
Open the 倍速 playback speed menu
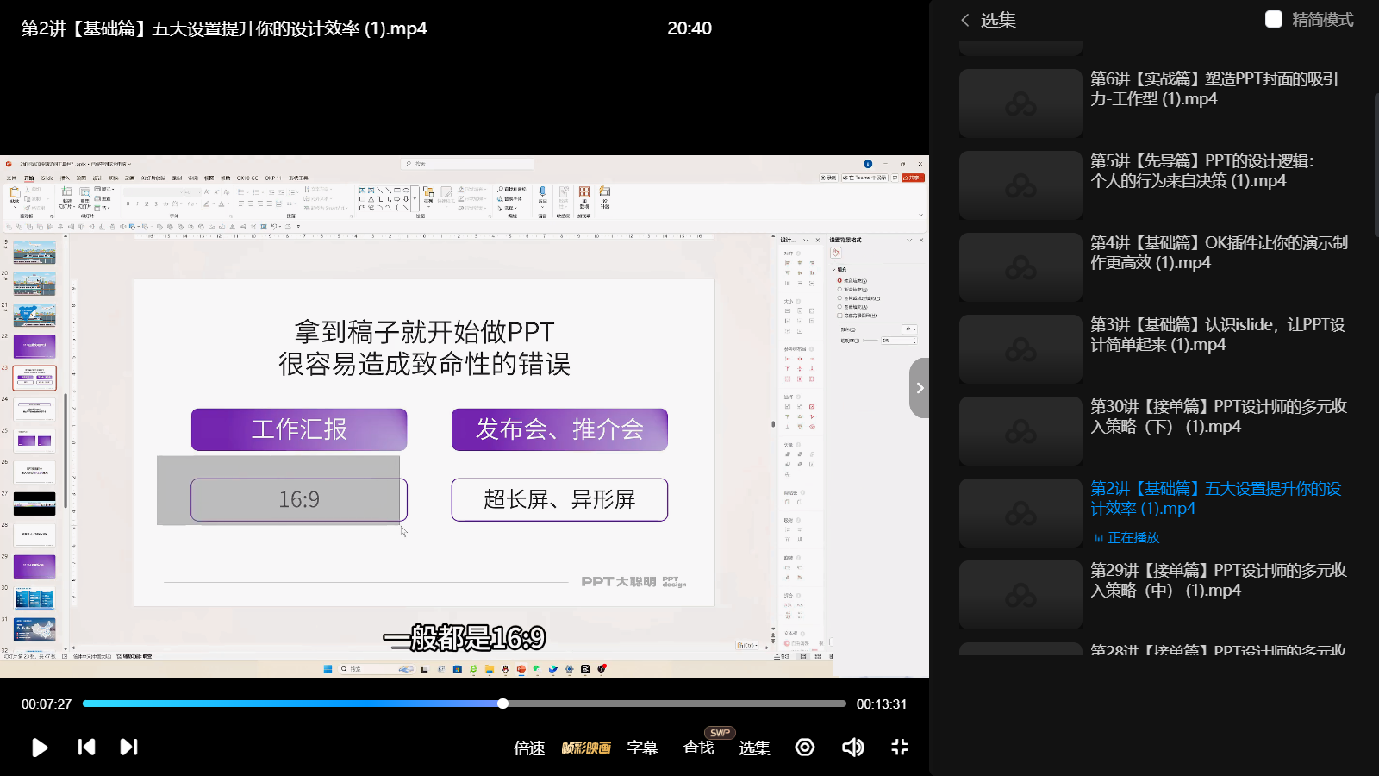click(x=529, y=748)
